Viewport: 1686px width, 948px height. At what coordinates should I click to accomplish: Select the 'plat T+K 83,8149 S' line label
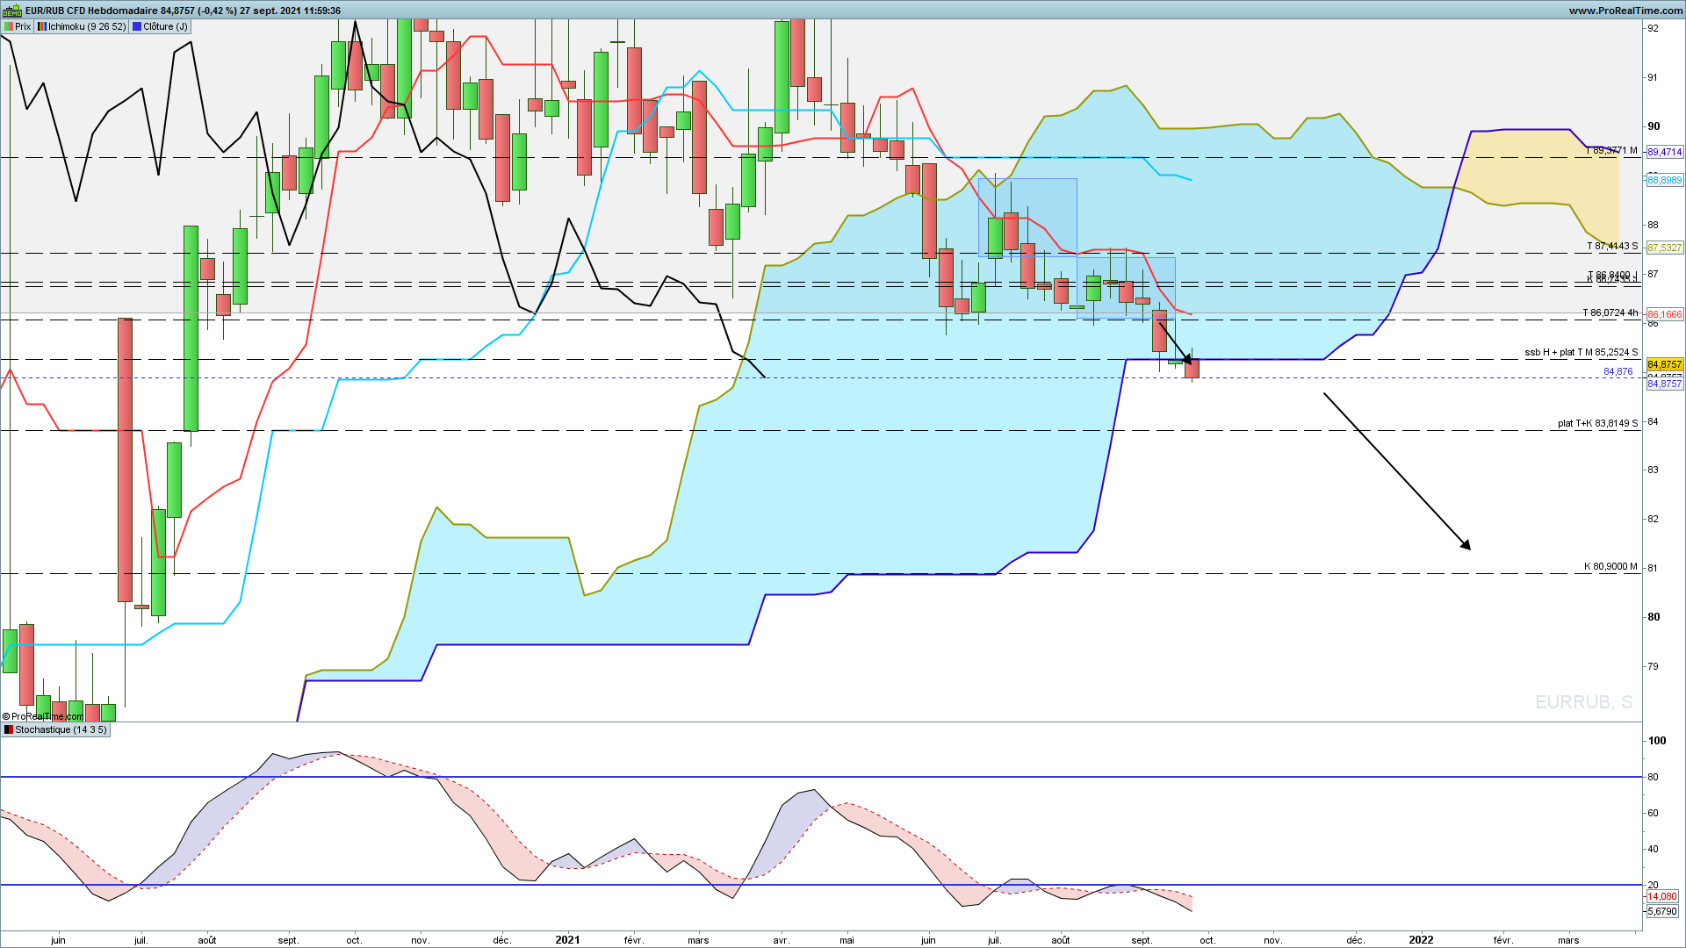(1598, 423)
